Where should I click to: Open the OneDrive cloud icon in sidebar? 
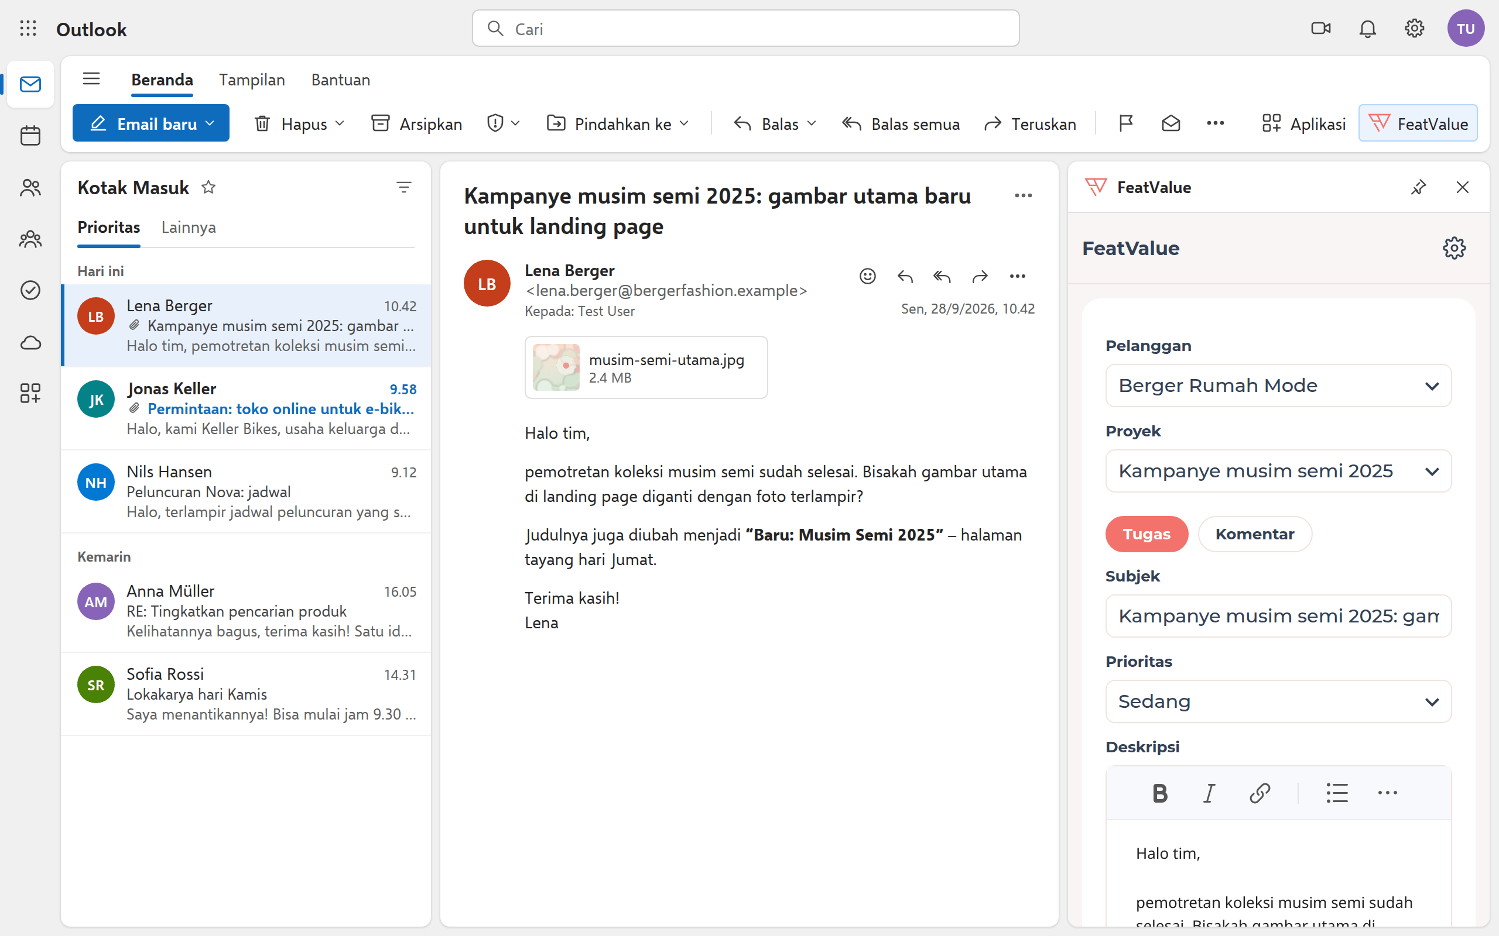pos(30,342)
